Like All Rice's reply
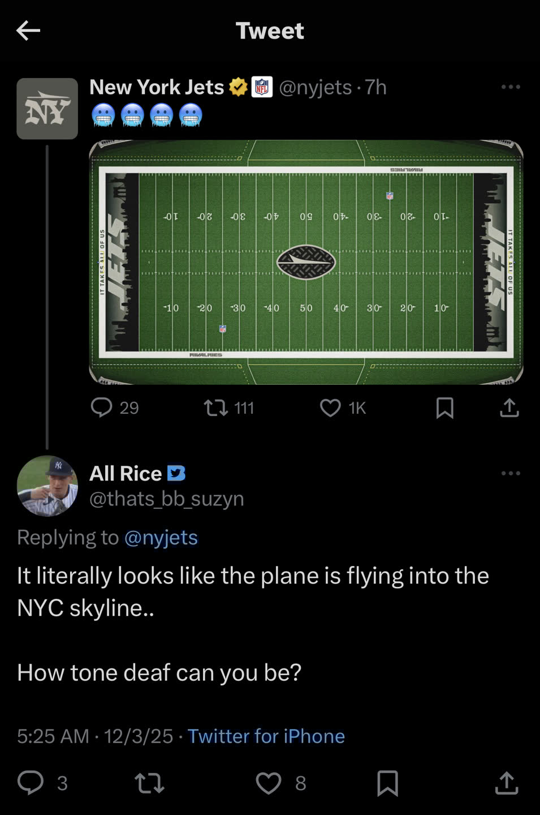 (x=269, y=783)
